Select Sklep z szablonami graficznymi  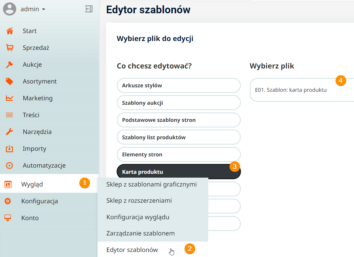[x=151, y=184]
